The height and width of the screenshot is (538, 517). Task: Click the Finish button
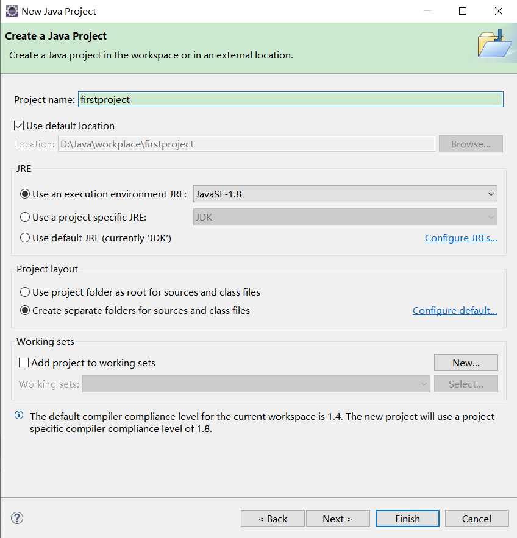click(407, 519)
